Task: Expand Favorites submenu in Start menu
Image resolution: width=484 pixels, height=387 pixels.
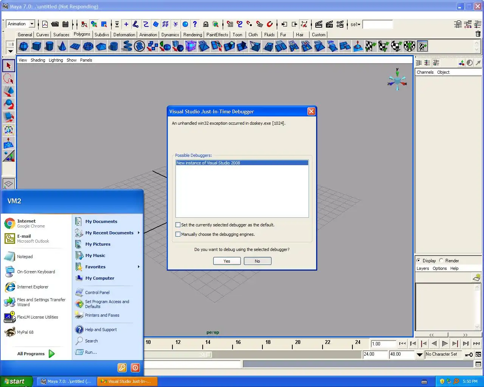Action: tap(139, 267)
